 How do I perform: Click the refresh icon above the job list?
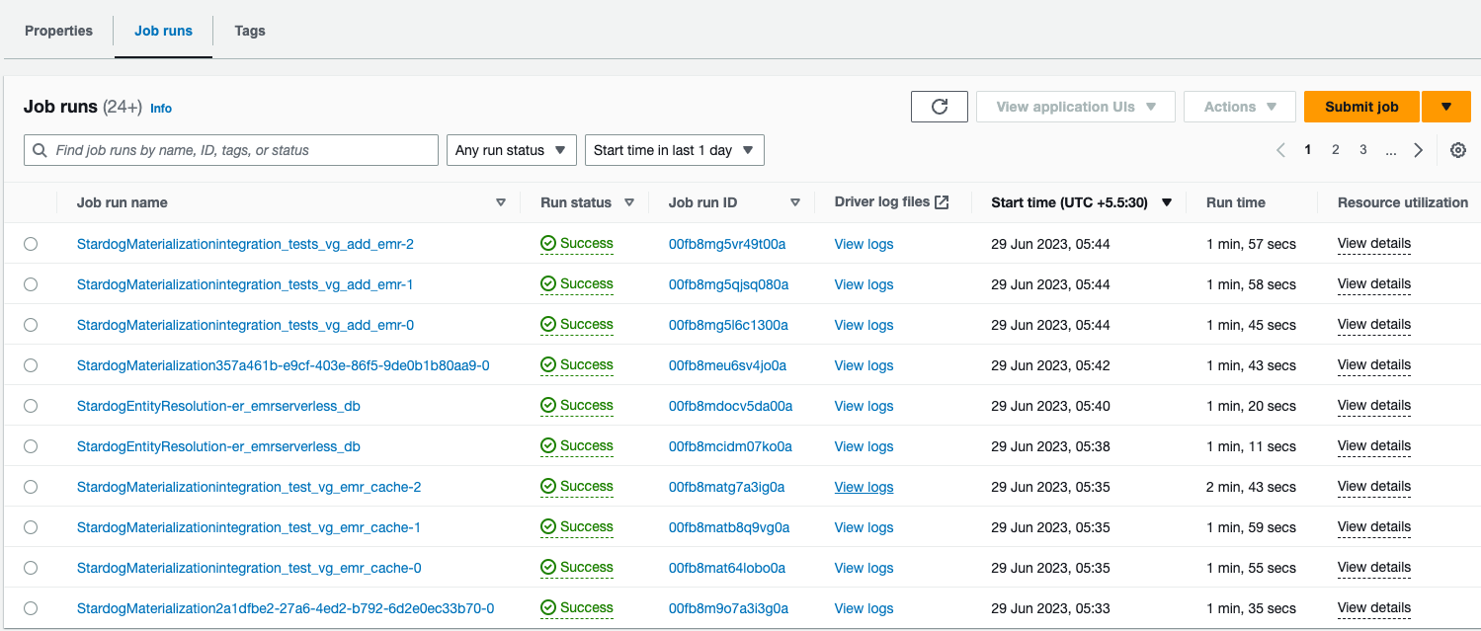(939, 106)
